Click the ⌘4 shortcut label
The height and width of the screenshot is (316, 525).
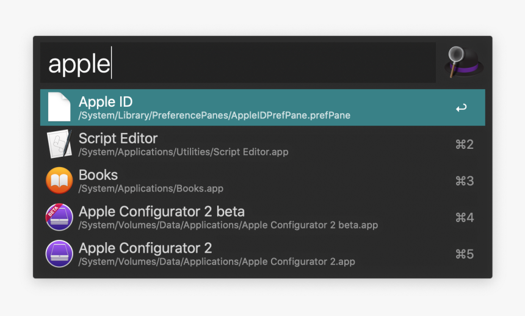tap(465, 217)
